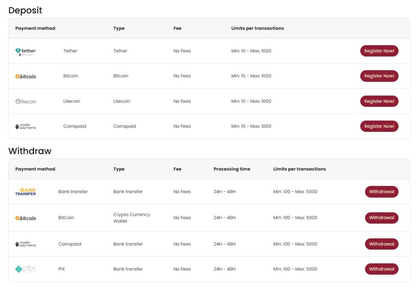
Task: Click the Bitcoin logo in the Withdraw table
Action: [26, 218]
